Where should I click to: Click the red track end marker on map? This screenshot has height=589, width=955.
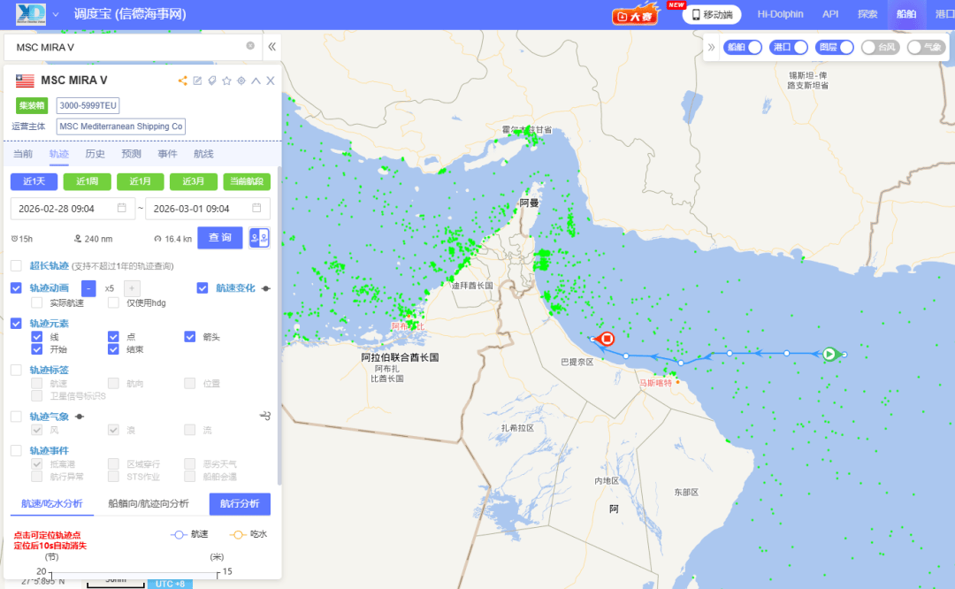click(607, 339)
